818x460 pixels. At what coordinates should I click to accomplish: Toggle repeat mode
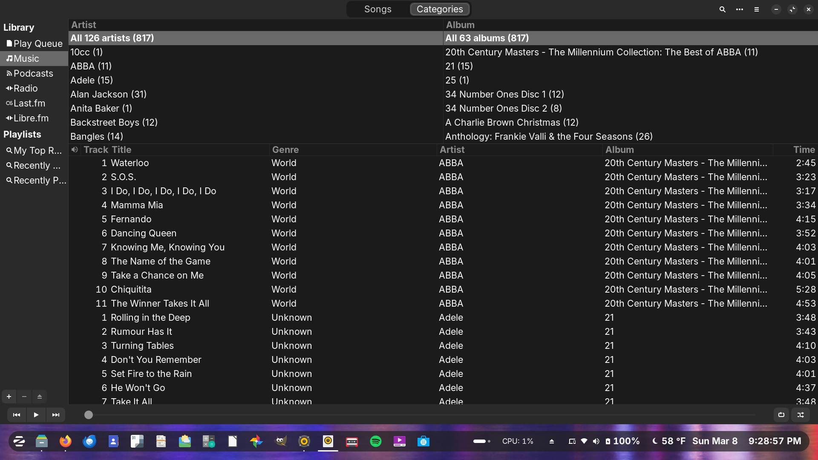[781, 415]
